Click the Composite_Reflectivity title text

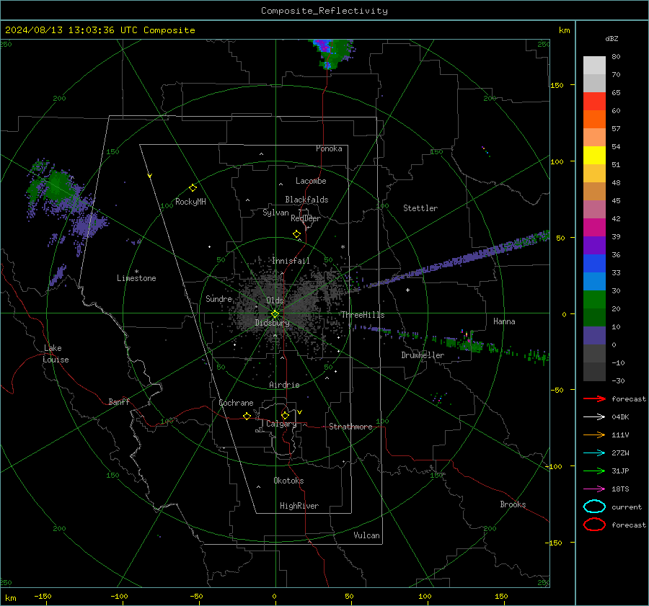(324, 11)
